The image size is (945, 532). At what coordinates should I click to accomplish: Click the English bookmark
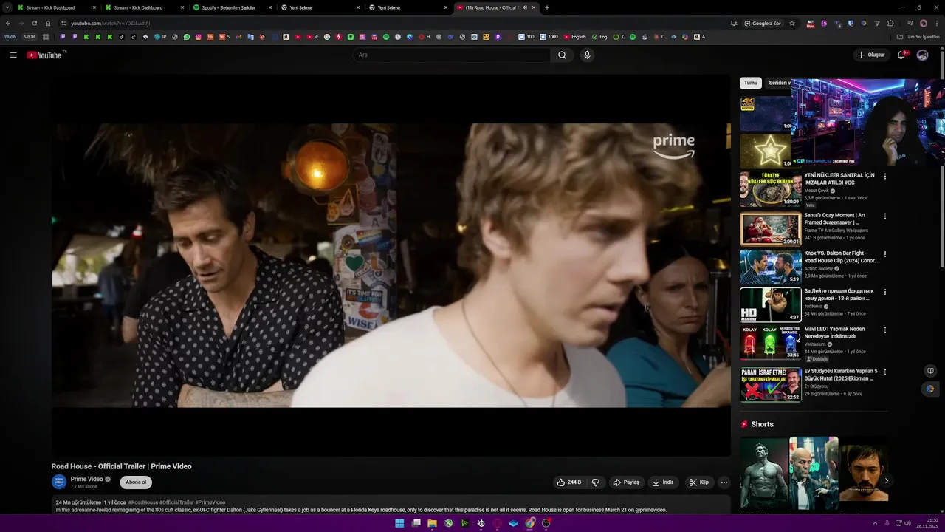coord(575,37)
